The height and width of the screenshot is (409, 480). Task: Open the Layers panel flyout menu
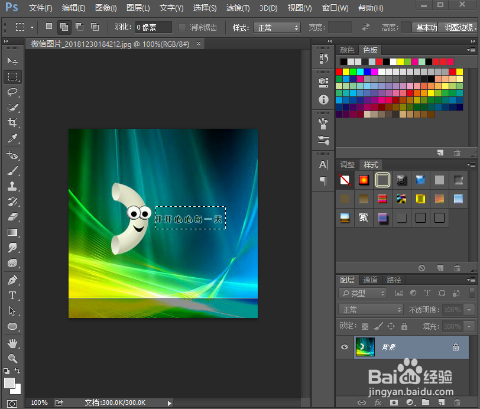(x=472, y=280)
